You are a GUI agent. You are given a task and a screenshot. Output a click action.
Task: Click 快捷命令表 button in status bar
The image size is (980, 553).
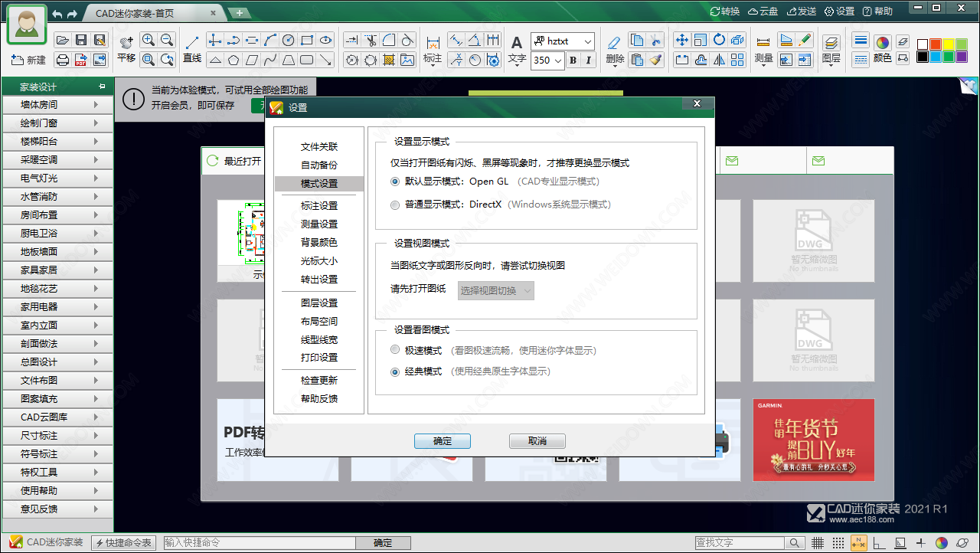coord(124,543)
